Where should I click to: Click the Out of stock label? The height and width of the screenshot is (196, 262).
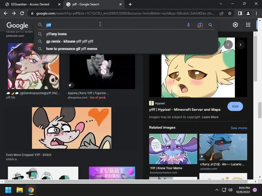[97, 97]
